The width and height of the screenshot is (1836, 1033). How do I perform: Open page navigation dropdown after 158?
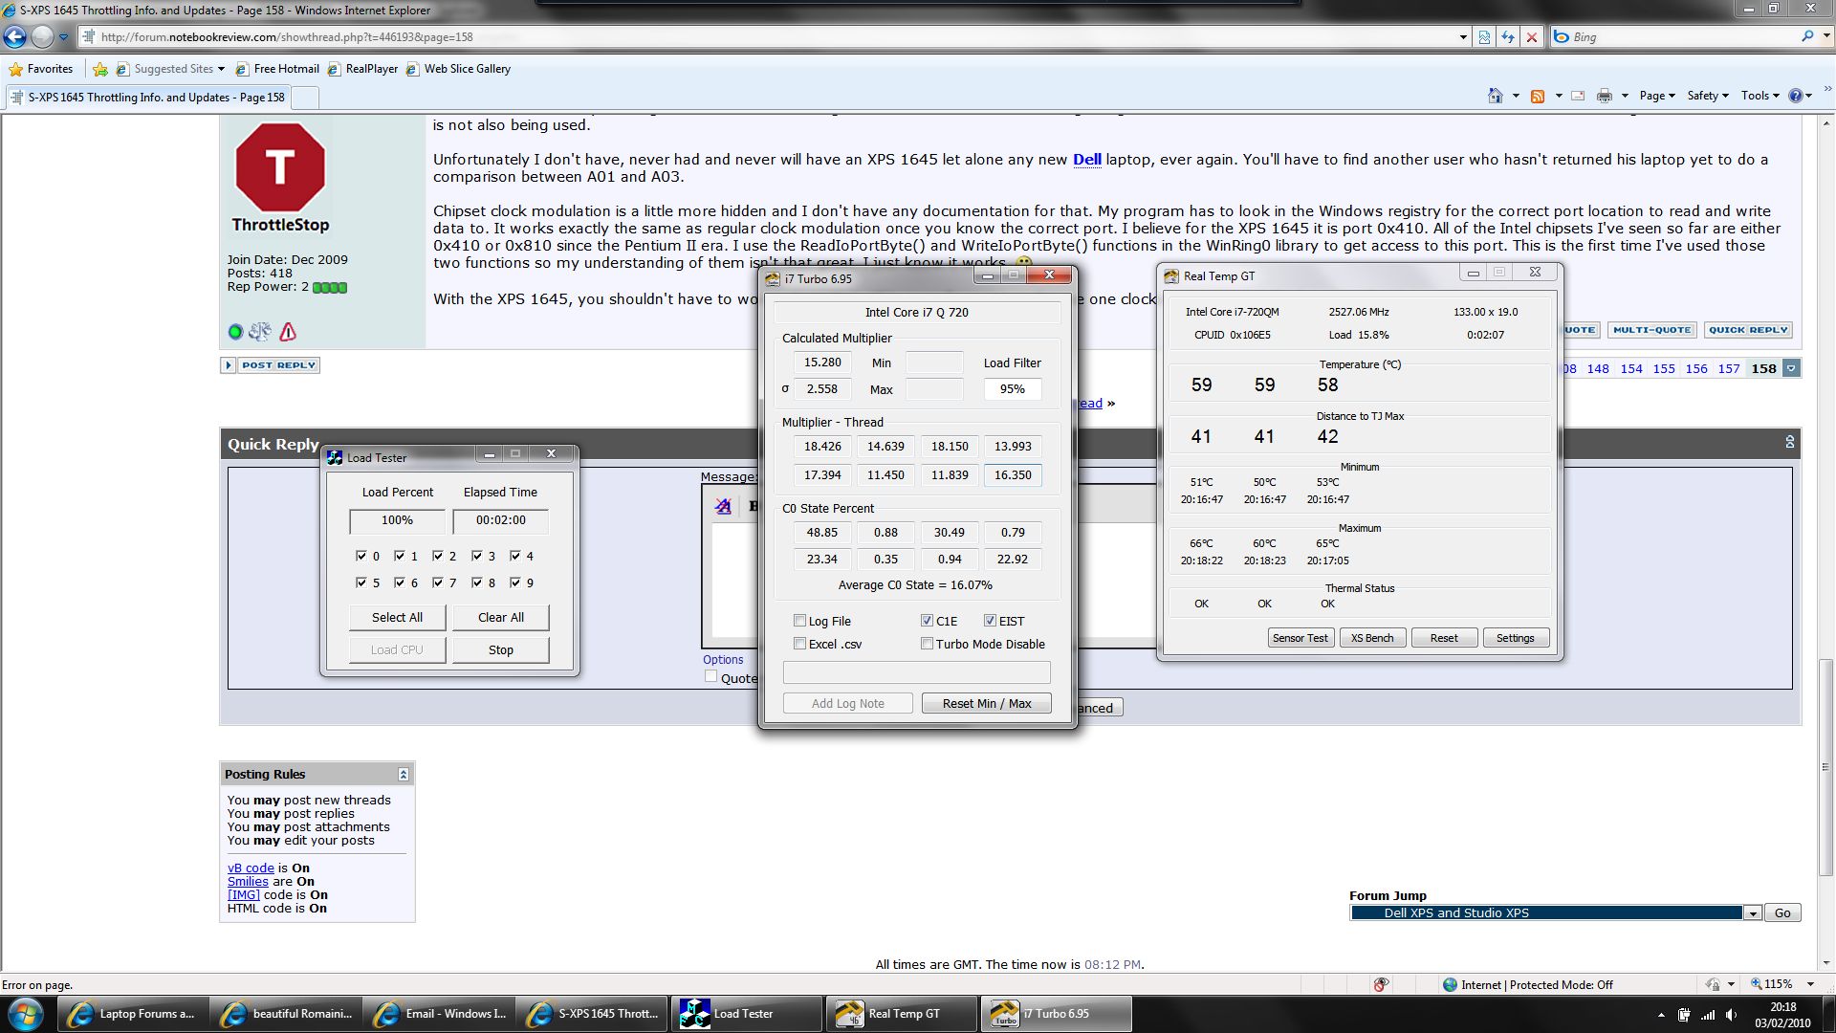click(1791, 368)
